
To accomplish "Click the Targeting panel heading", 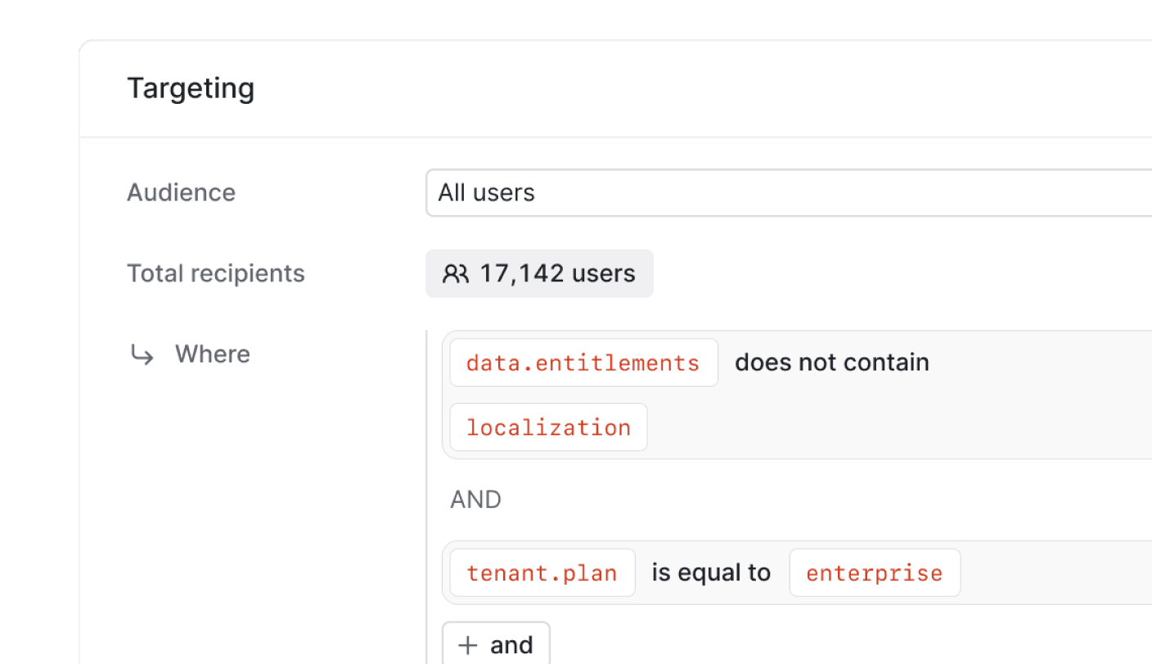I will (191, 87).
